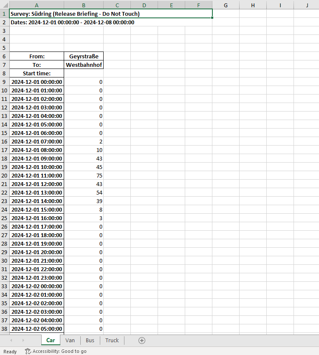Switch to the Truck sheet tab
Viewport: 319px width, 355px height.
click(x=112, y=340)
